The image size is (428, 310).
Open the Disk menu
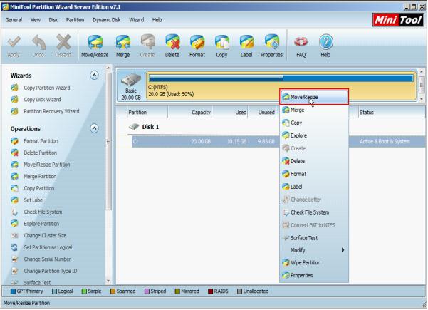click(x=53, y=20)
